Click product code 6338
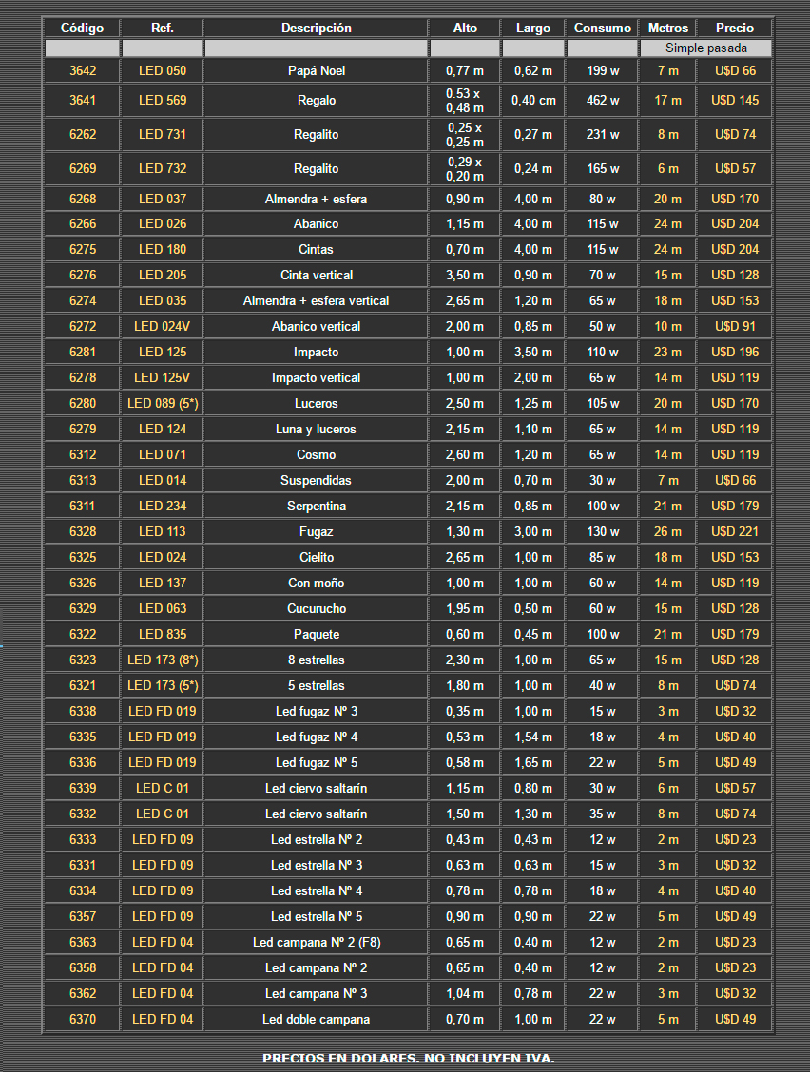The height and width of the screenshot is (1072, 810). (83, 711)
